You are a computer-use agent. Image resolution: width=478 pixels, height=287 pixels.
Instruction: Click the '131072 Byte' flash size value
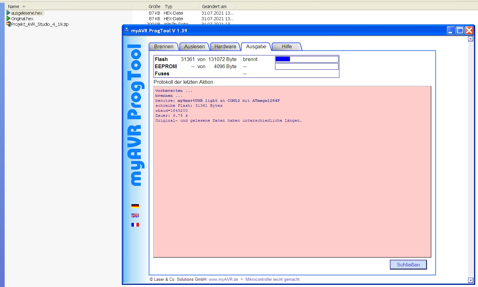[222, 59]
